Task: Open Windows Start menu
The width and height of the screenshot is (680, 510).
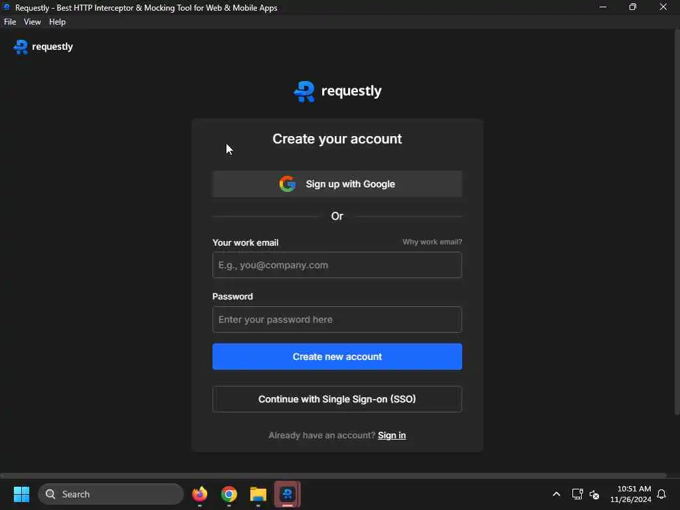Action: point(21,494)
